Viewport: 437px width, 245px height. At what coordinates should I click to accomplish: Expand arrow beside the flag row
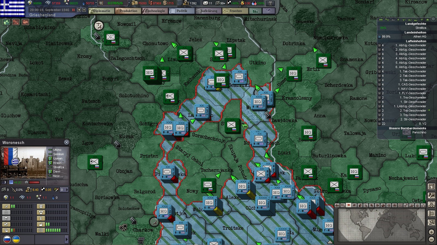click(67, 239)
